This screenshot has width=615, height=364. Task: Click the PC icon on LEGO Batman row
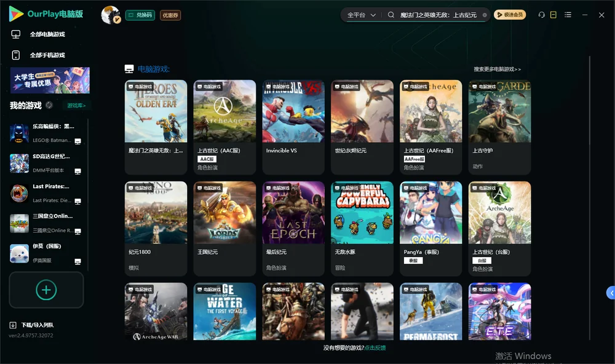[x=77, y=141]
